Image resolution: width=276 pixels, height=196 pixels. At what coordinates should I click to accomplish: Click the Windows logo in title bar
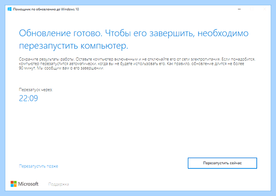click(x=10, y=9)
